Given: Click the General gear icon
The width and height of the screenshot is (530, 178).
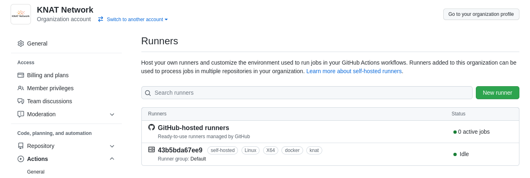Looking at the screenshot, I should 21,43.
